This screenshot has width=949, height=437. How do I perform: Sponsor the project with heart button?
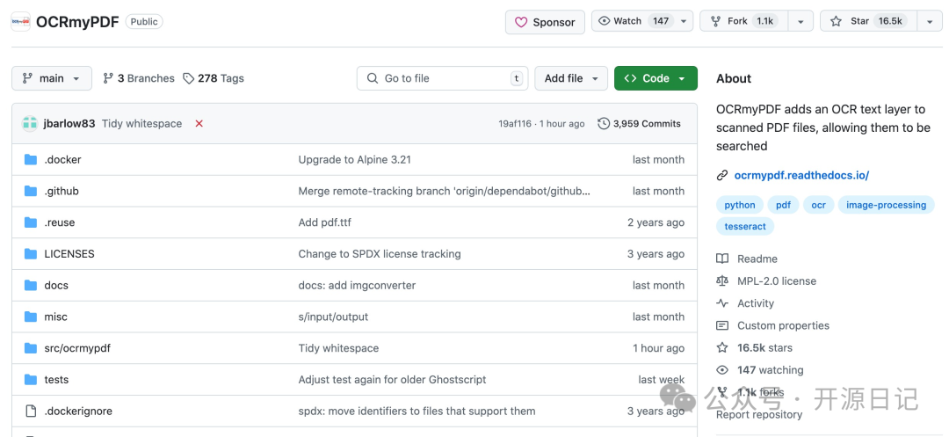545,22
